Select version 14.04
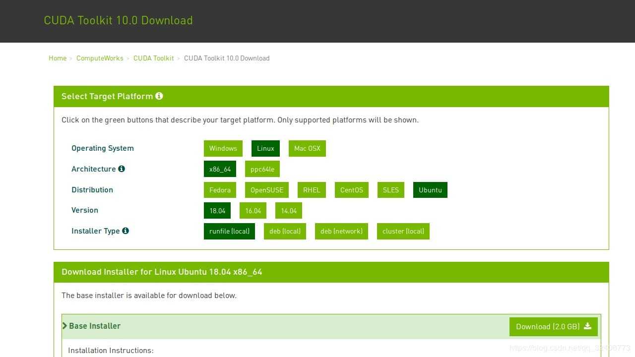This screenshot has height=357, width=635. click(289, 211)
